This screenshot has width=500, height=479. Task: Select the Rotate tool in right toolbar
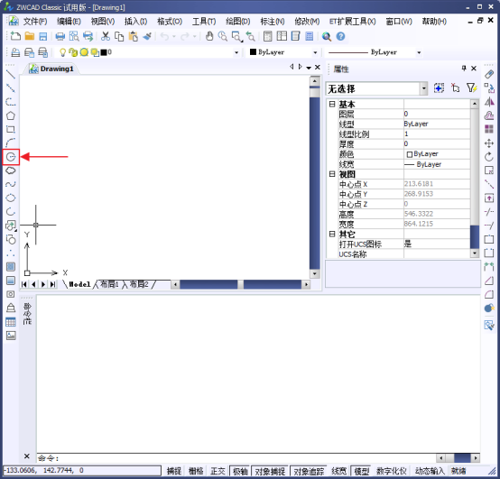click(x=489, y=157)
